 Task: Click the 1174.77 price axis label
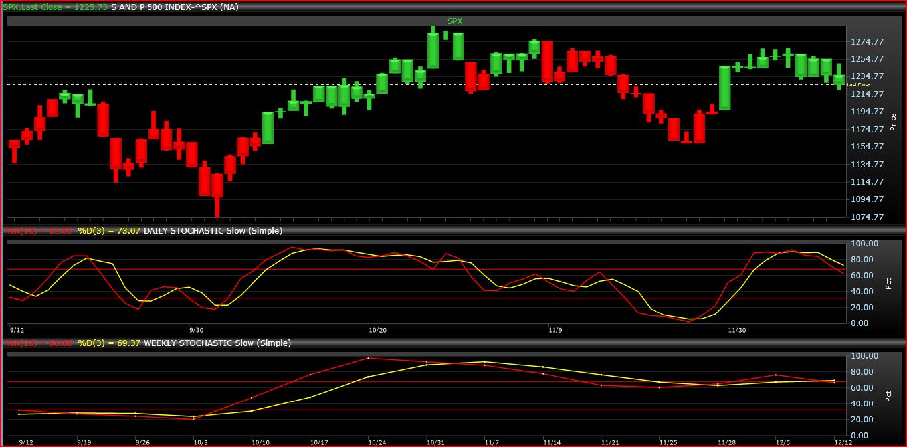pyautogui.click(x=866, y=129)
